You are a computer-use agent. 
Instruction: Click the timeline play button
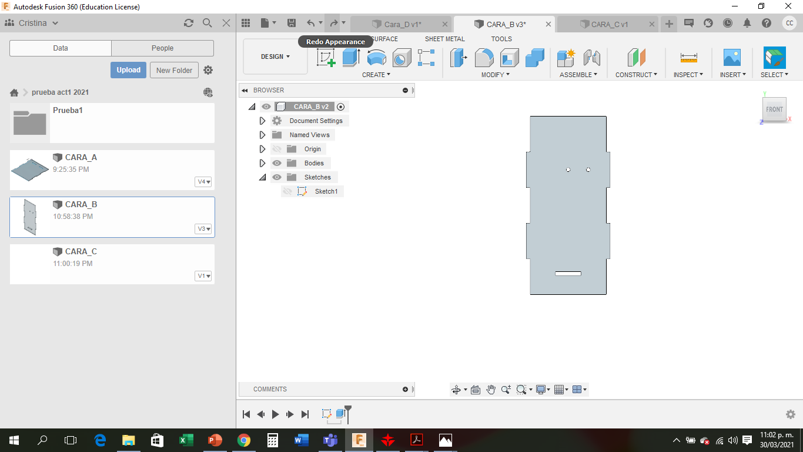[x=275, y=414]
